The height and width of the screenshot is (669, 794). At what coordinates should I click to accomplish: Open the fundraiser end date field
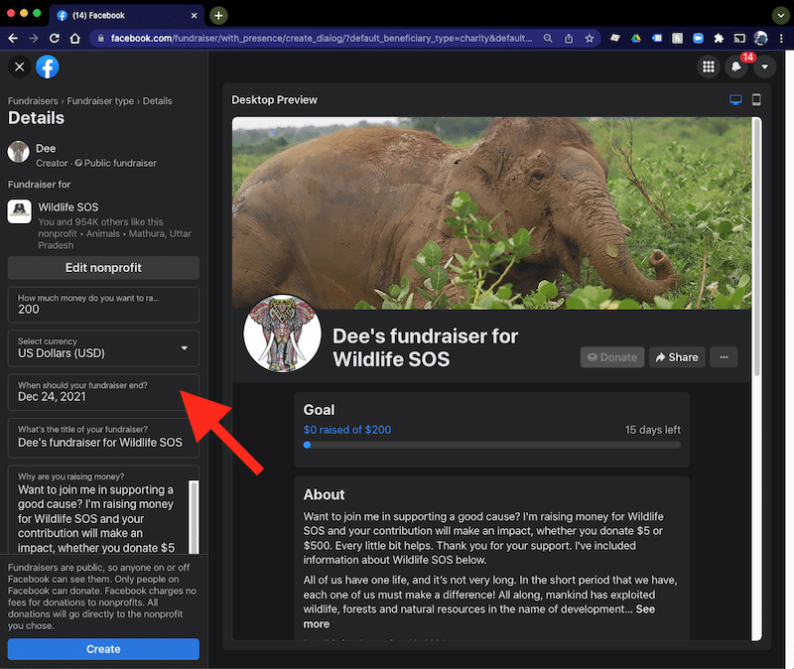[x=103, y=391]
